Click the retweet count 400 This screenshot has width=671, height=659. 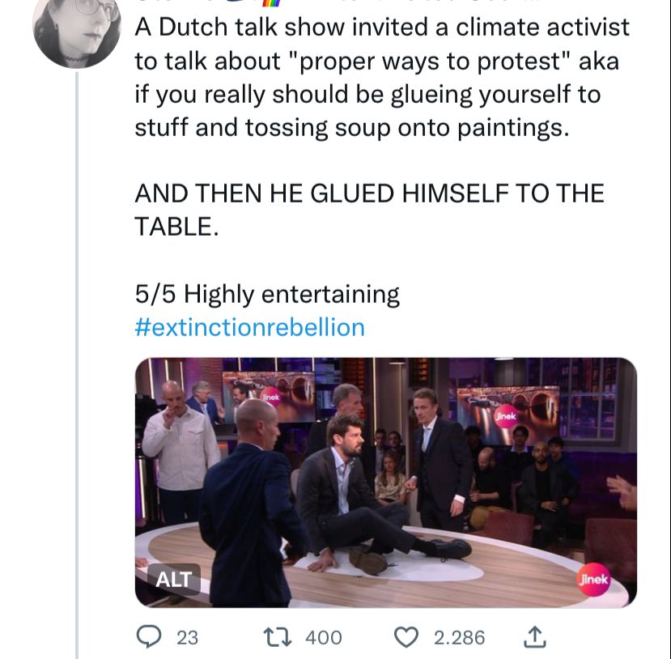323,637
